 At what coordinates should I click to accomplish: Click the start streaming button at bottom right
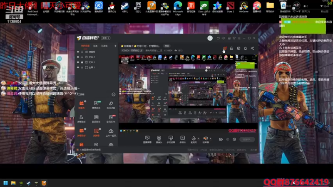point(247,140)
